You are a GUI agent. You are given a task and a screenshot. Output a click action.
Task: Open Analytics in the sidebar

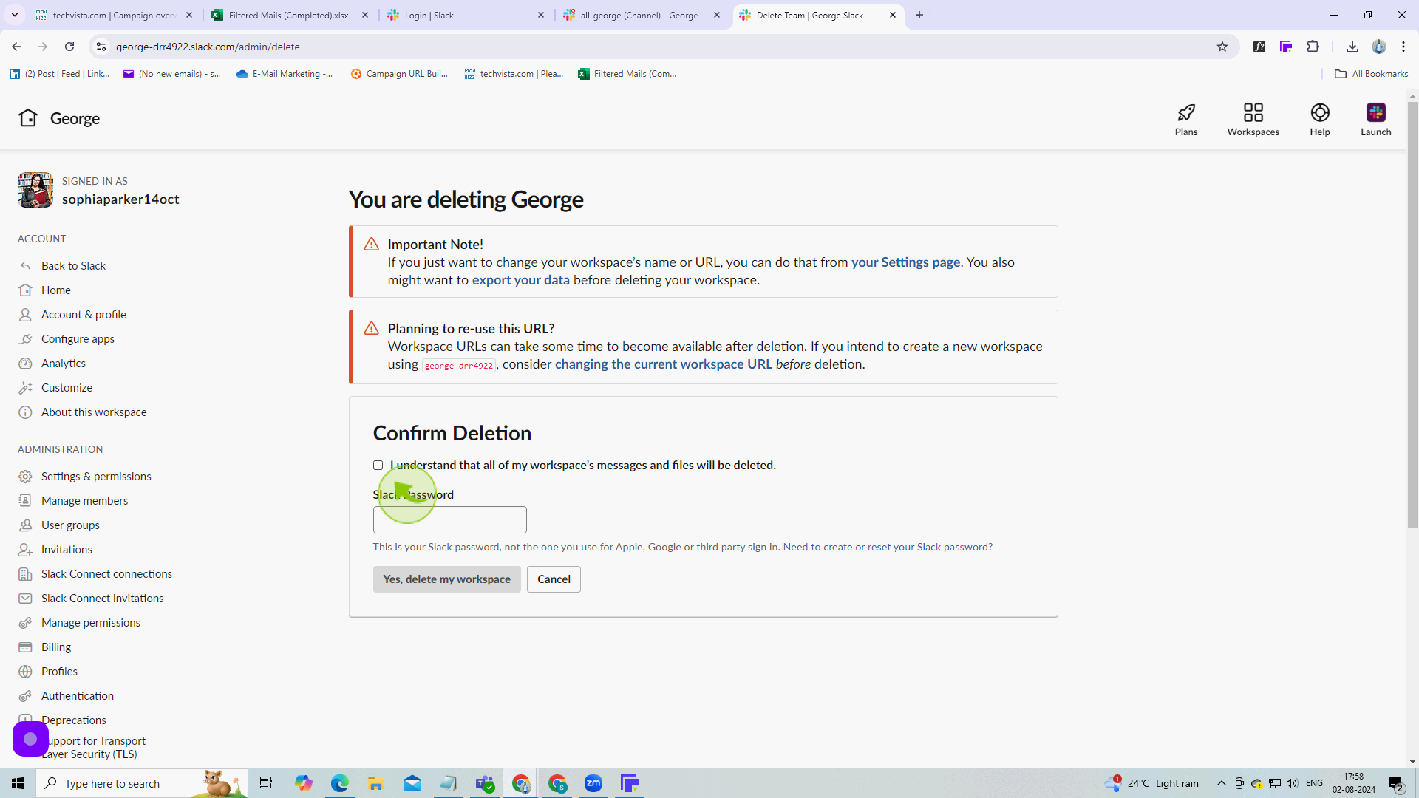point(64,364)
